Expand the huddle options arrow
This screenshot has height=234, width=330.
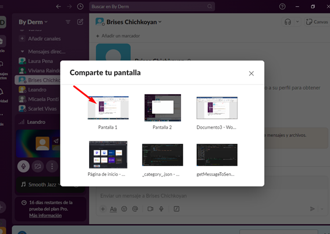[297, 22]
